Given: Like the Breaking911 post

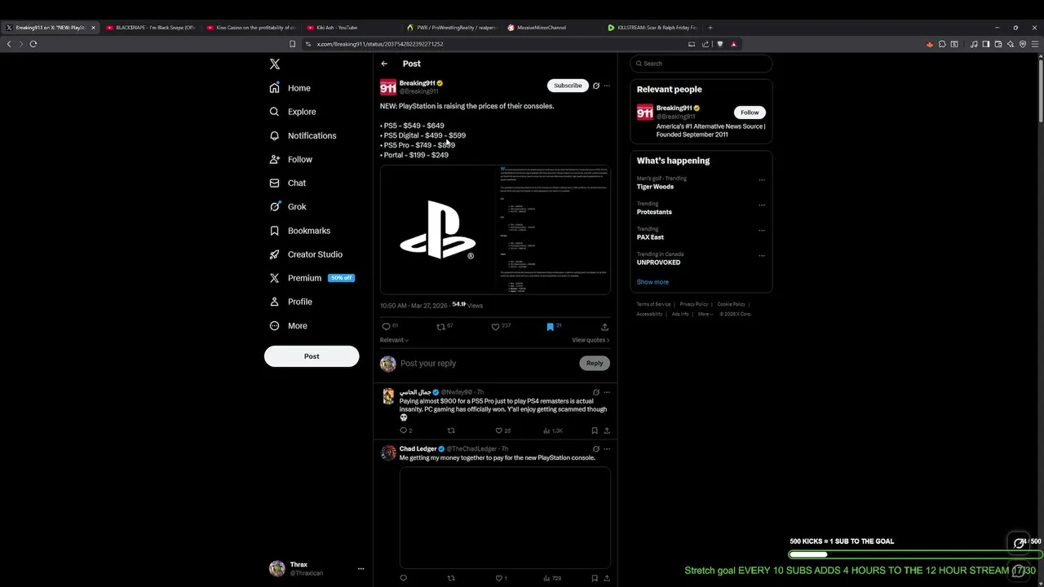Looking at the screenshot, I should coord(495,327).
